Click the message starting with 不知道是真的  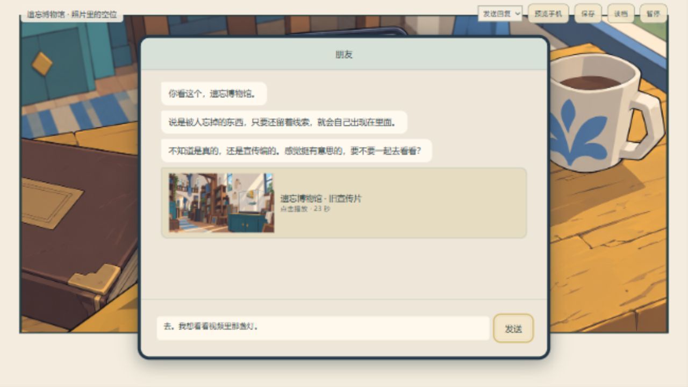[x=296, y=151]
